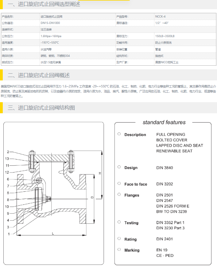Viewport: 217px width, 267px height.
Task: Click the 一、进口旋启式止回阀选型阐述 heading
Action: coord(44,5)
